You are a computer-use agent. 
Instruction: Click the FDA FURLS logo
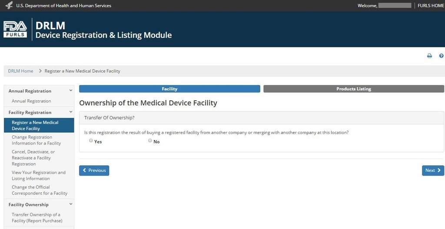[x=15, y=29]
